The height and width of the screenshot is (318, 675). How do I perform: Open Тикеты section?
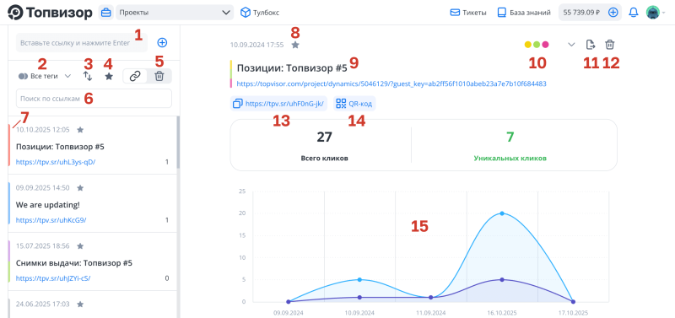point(468,13)
